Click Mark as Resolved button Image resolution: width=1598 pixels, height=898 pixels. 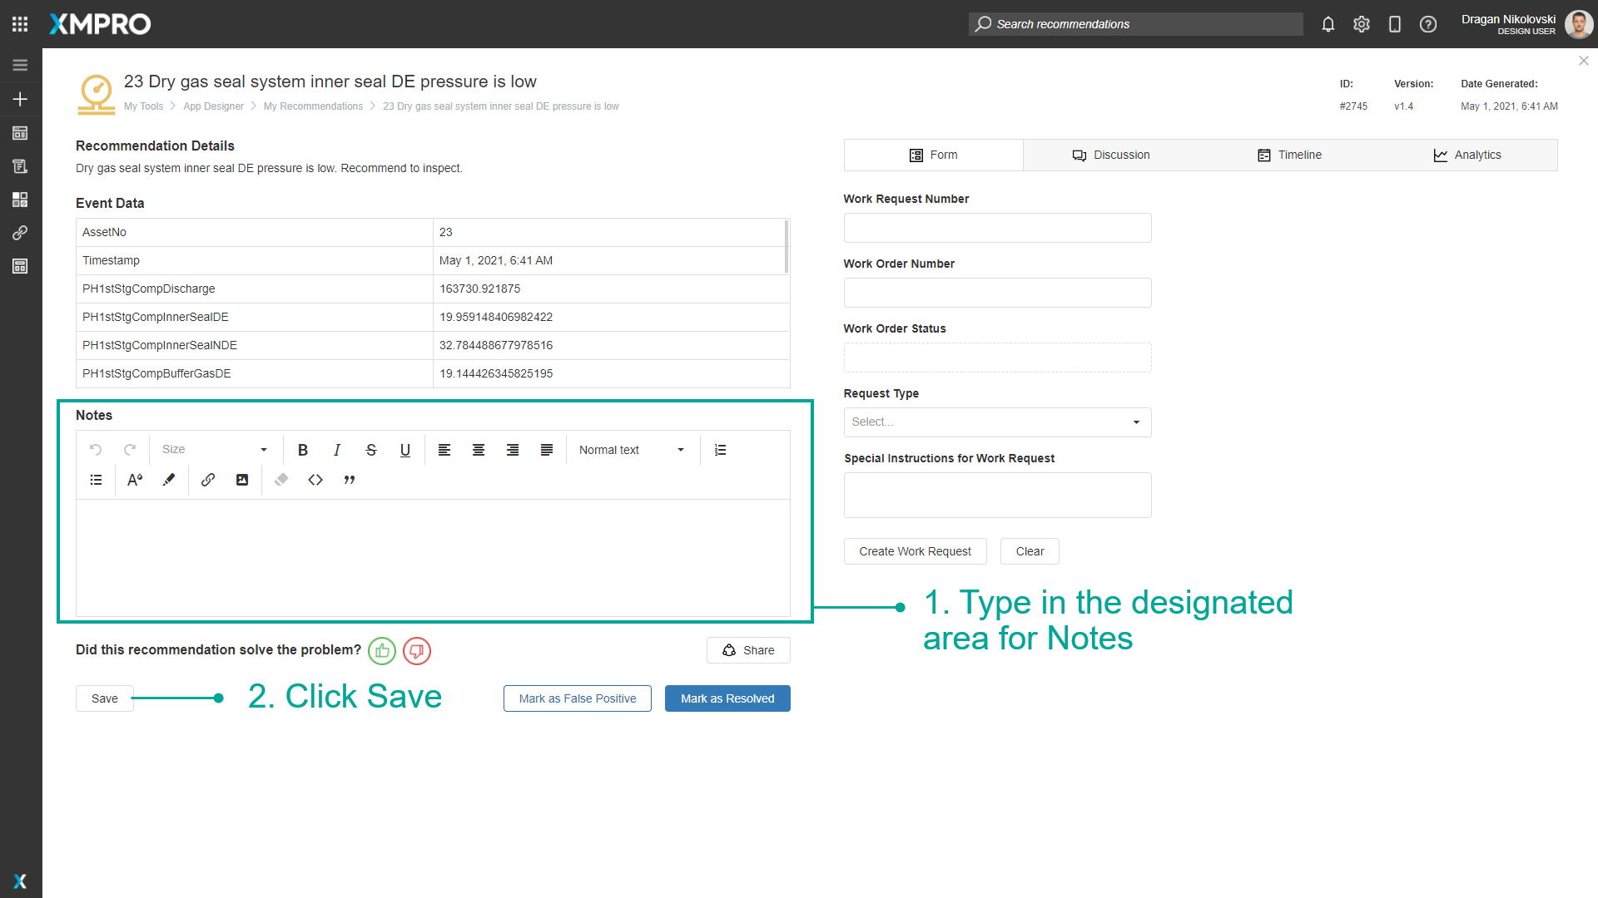[x=727, y=698]
